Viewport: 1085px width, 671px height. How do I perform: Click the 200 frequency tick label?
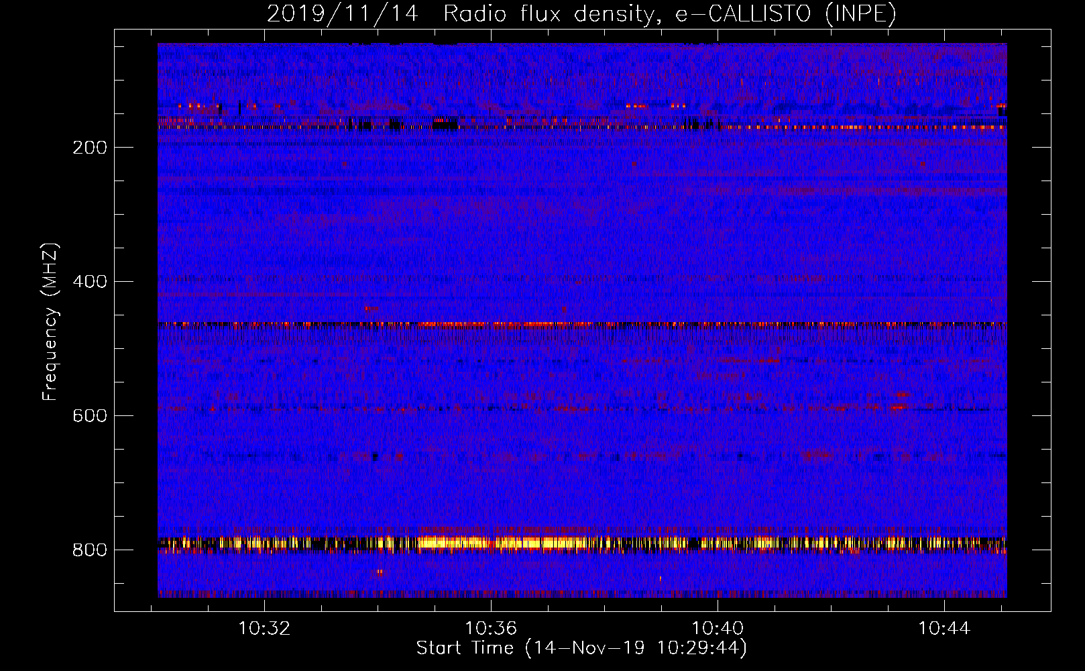coord(90,148)
